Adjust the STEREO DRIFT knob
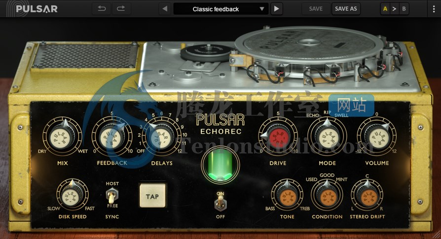 367,195
